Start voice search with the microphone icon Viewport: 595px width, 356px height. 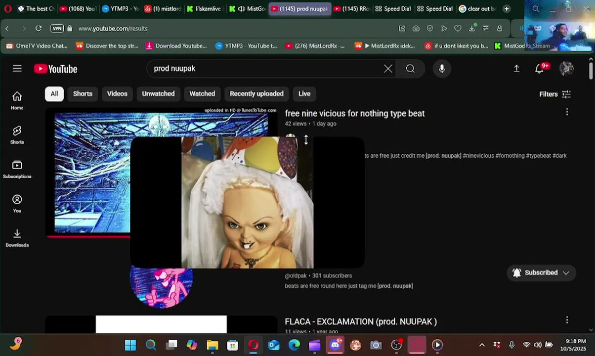pyautogui.click(x=442, y=69)
